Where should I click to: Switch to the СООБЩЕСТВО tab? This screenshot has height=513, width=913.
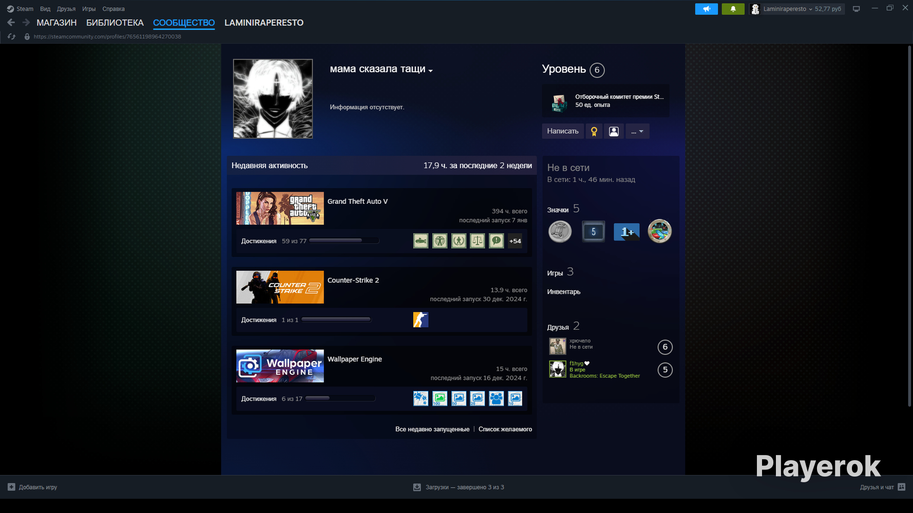click(184, 23)
